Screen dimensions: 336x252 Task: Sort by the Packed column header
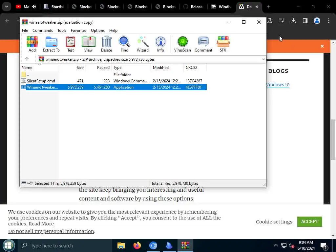pos(98,68)
